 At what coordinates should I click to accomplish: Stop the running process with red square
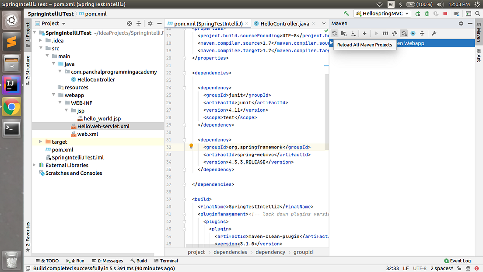click(445, 14)
